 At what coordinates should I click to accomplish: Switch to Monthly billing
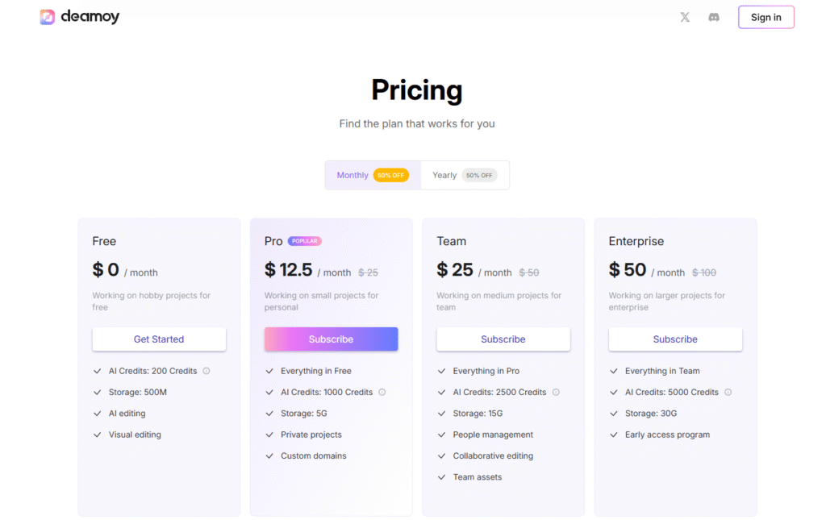(353, 175)
